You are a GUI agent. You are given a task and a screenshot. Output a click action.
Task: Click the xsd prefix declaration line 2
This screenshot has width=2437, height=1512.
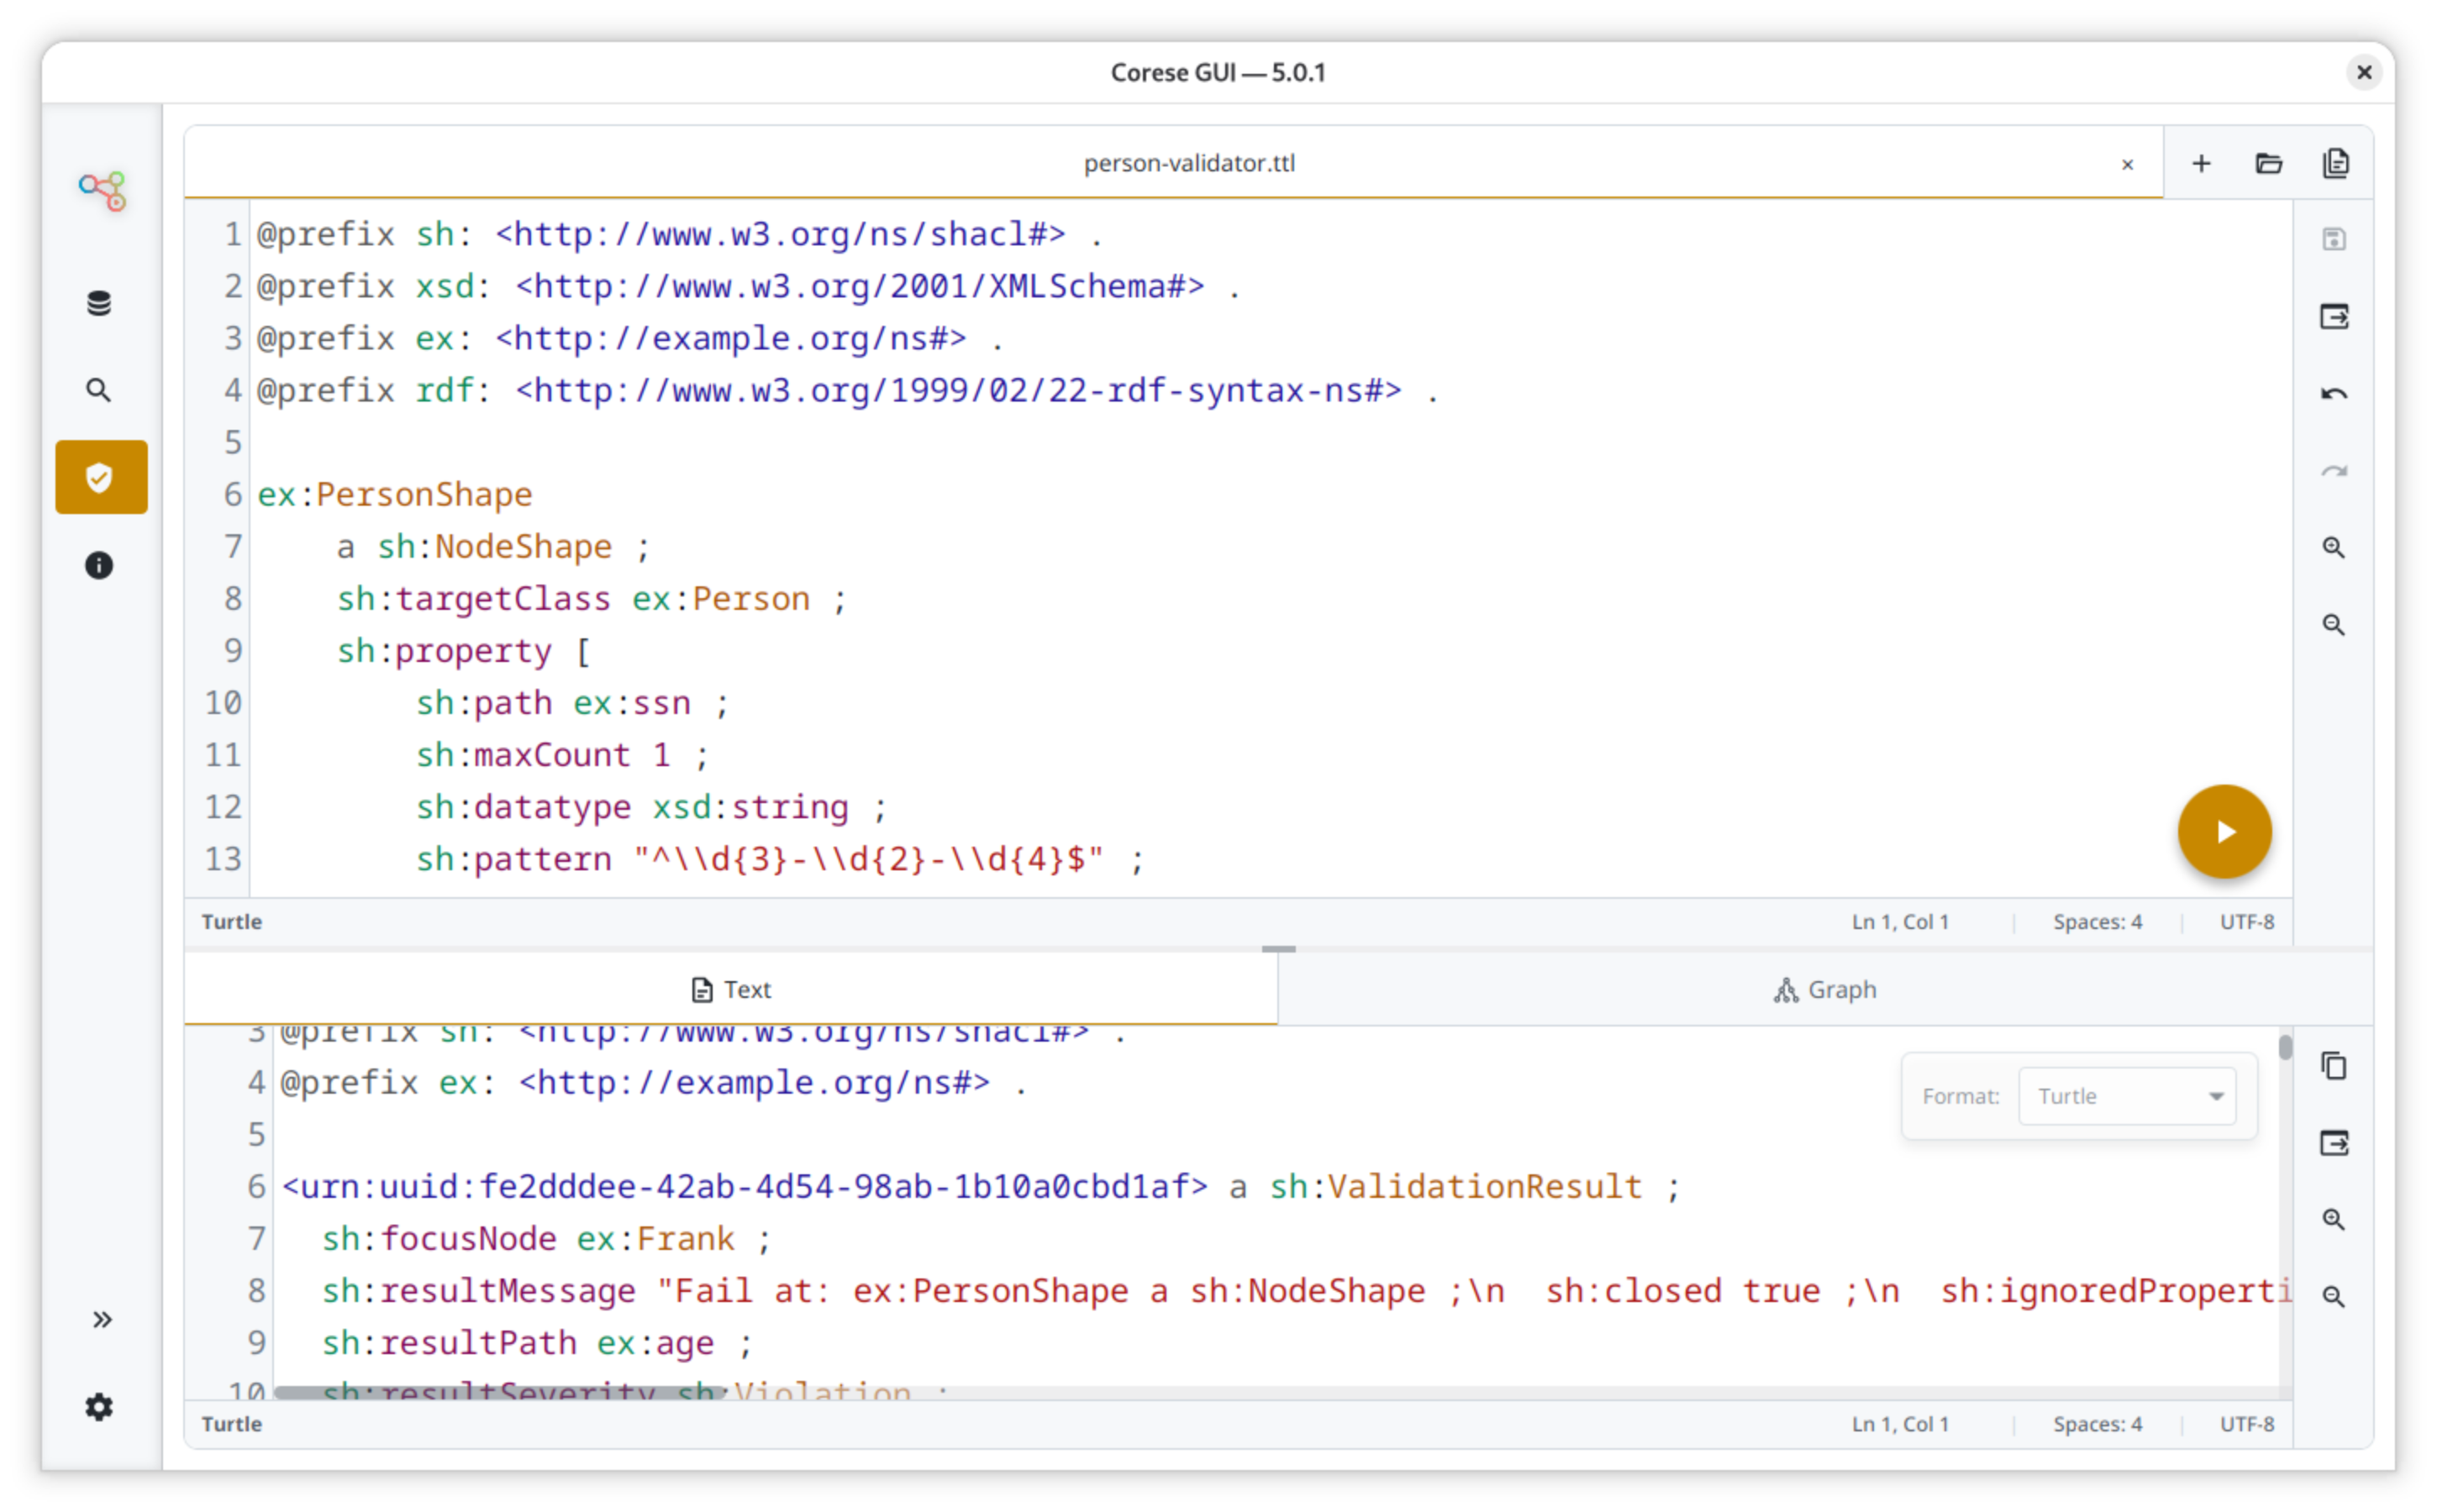[x=748, y=286]
